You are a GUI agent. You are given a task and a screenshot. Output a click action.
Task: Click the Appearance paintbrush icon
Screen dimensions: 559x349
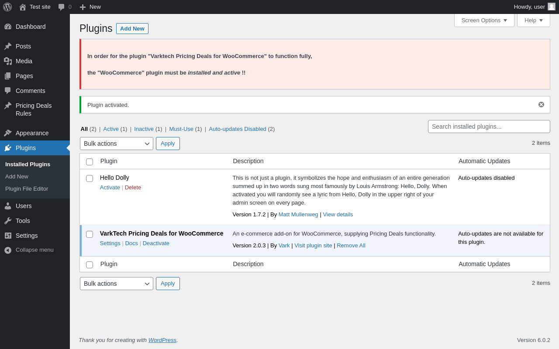(x=8, y=133)
